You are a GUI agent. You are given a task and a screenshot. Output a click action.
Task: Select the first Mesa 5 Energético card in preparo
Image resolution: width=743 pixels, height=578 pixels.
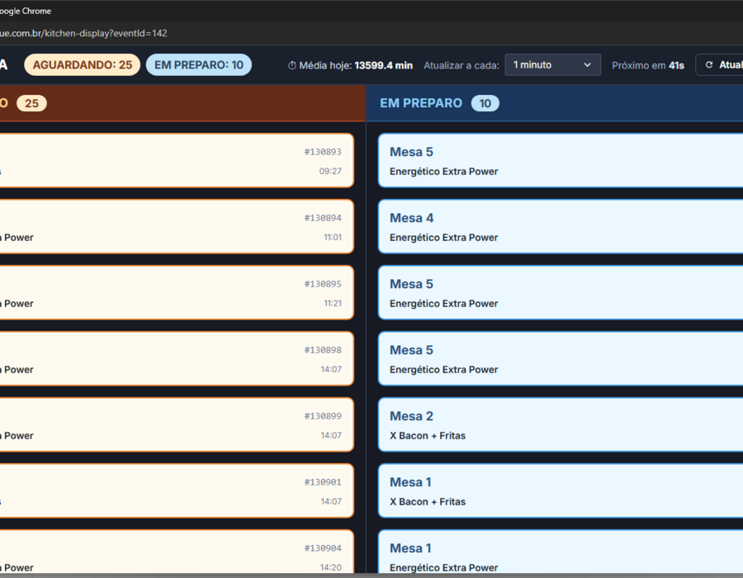[560, 161]
